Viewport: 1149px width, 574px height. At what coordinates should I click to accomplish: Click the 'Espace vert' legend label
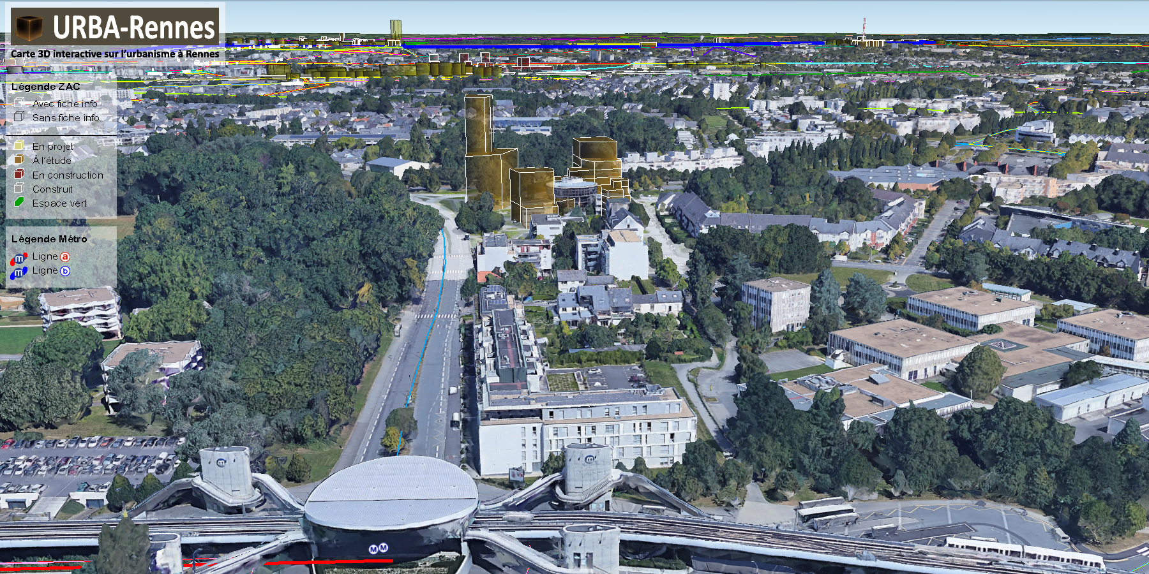(x=59, y=203)
